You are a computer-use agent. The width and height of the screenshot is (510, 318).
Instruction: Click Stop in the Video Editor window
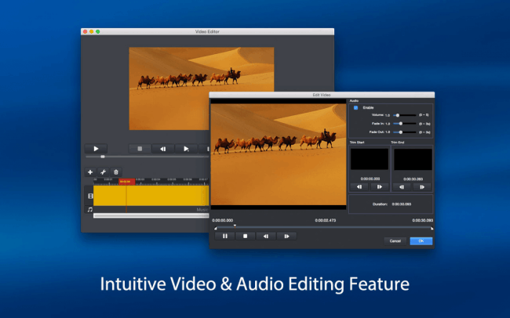[140, 148]
